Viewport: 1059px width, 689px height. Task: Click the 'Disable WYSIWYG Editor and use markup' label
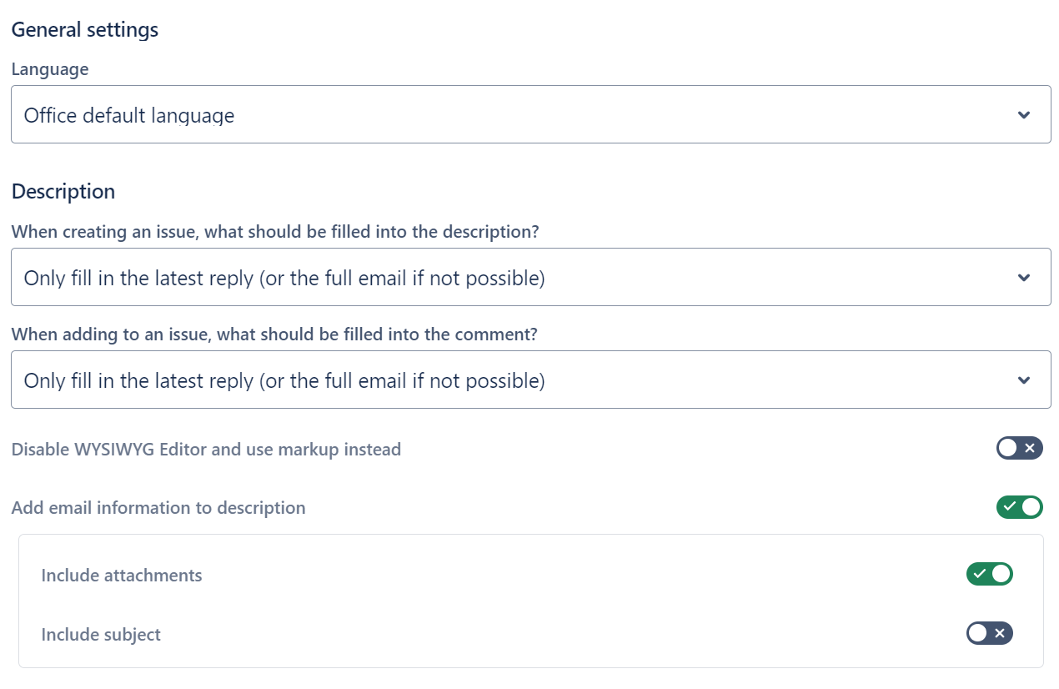(x=206, y=450)
